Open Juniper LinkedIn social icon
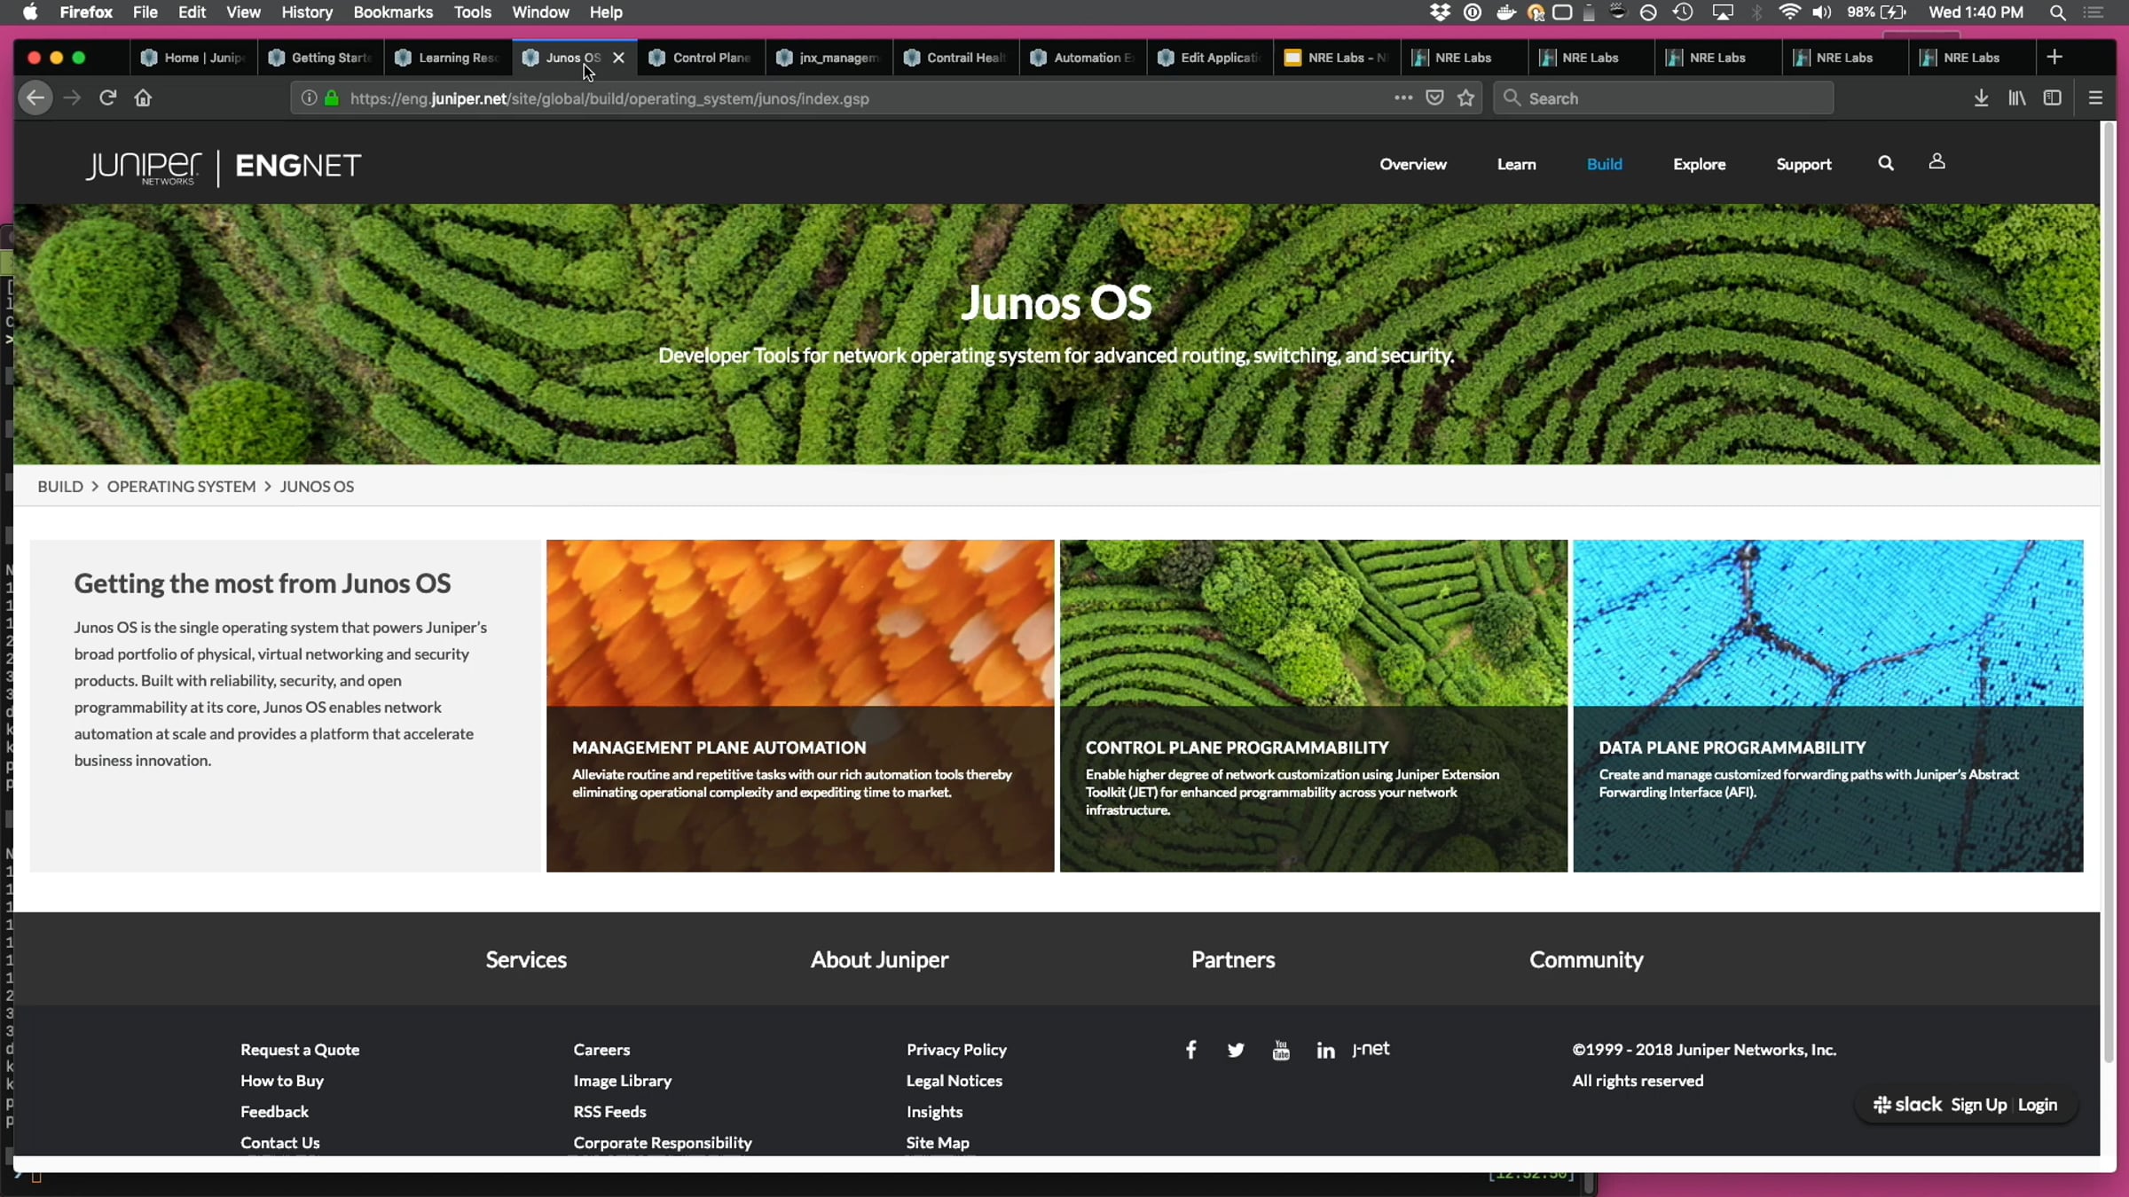Viewport: 2129px width, 1197px height. (x=1325, y=1051)
